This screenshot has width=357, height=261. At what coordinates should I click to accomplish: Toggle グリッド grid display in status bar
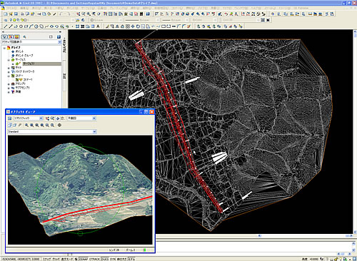pos(56,259)
